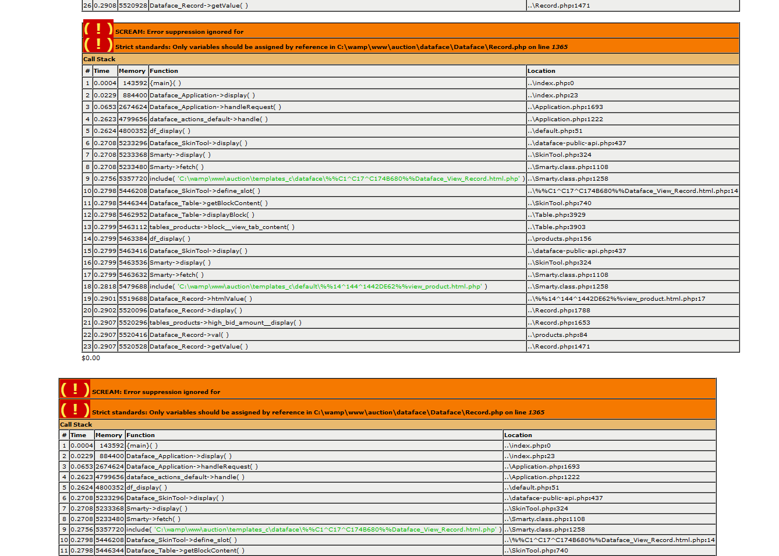
Task: Click the warning icon beside lower SCREAM message
Action: point(75,389)
